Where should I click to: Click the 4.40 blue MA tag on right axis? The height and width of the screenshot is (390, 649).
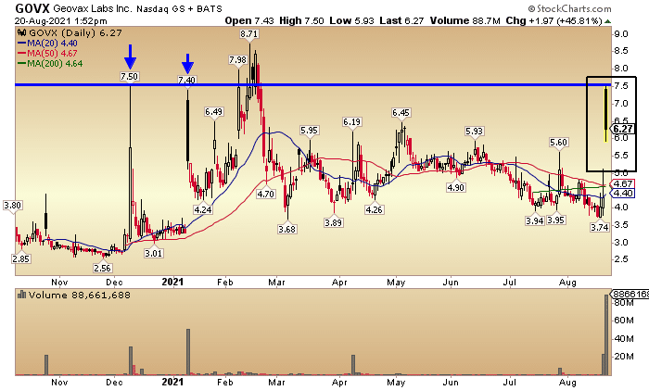tap(623, 193)
